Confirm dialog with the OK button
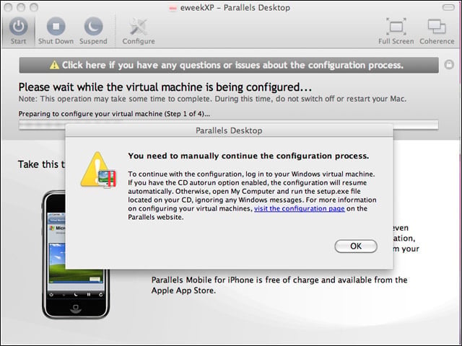The height and width of the screenshot is (346, 462). [356, 246]
